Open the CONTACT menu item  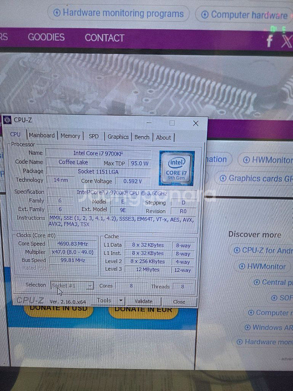(x=104, y=38)
